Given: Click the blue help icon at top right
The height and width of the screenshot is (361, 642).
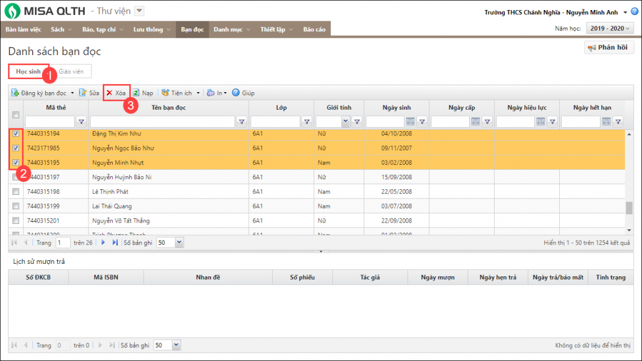Looking at the screenshot, I should tap(634, 12).
